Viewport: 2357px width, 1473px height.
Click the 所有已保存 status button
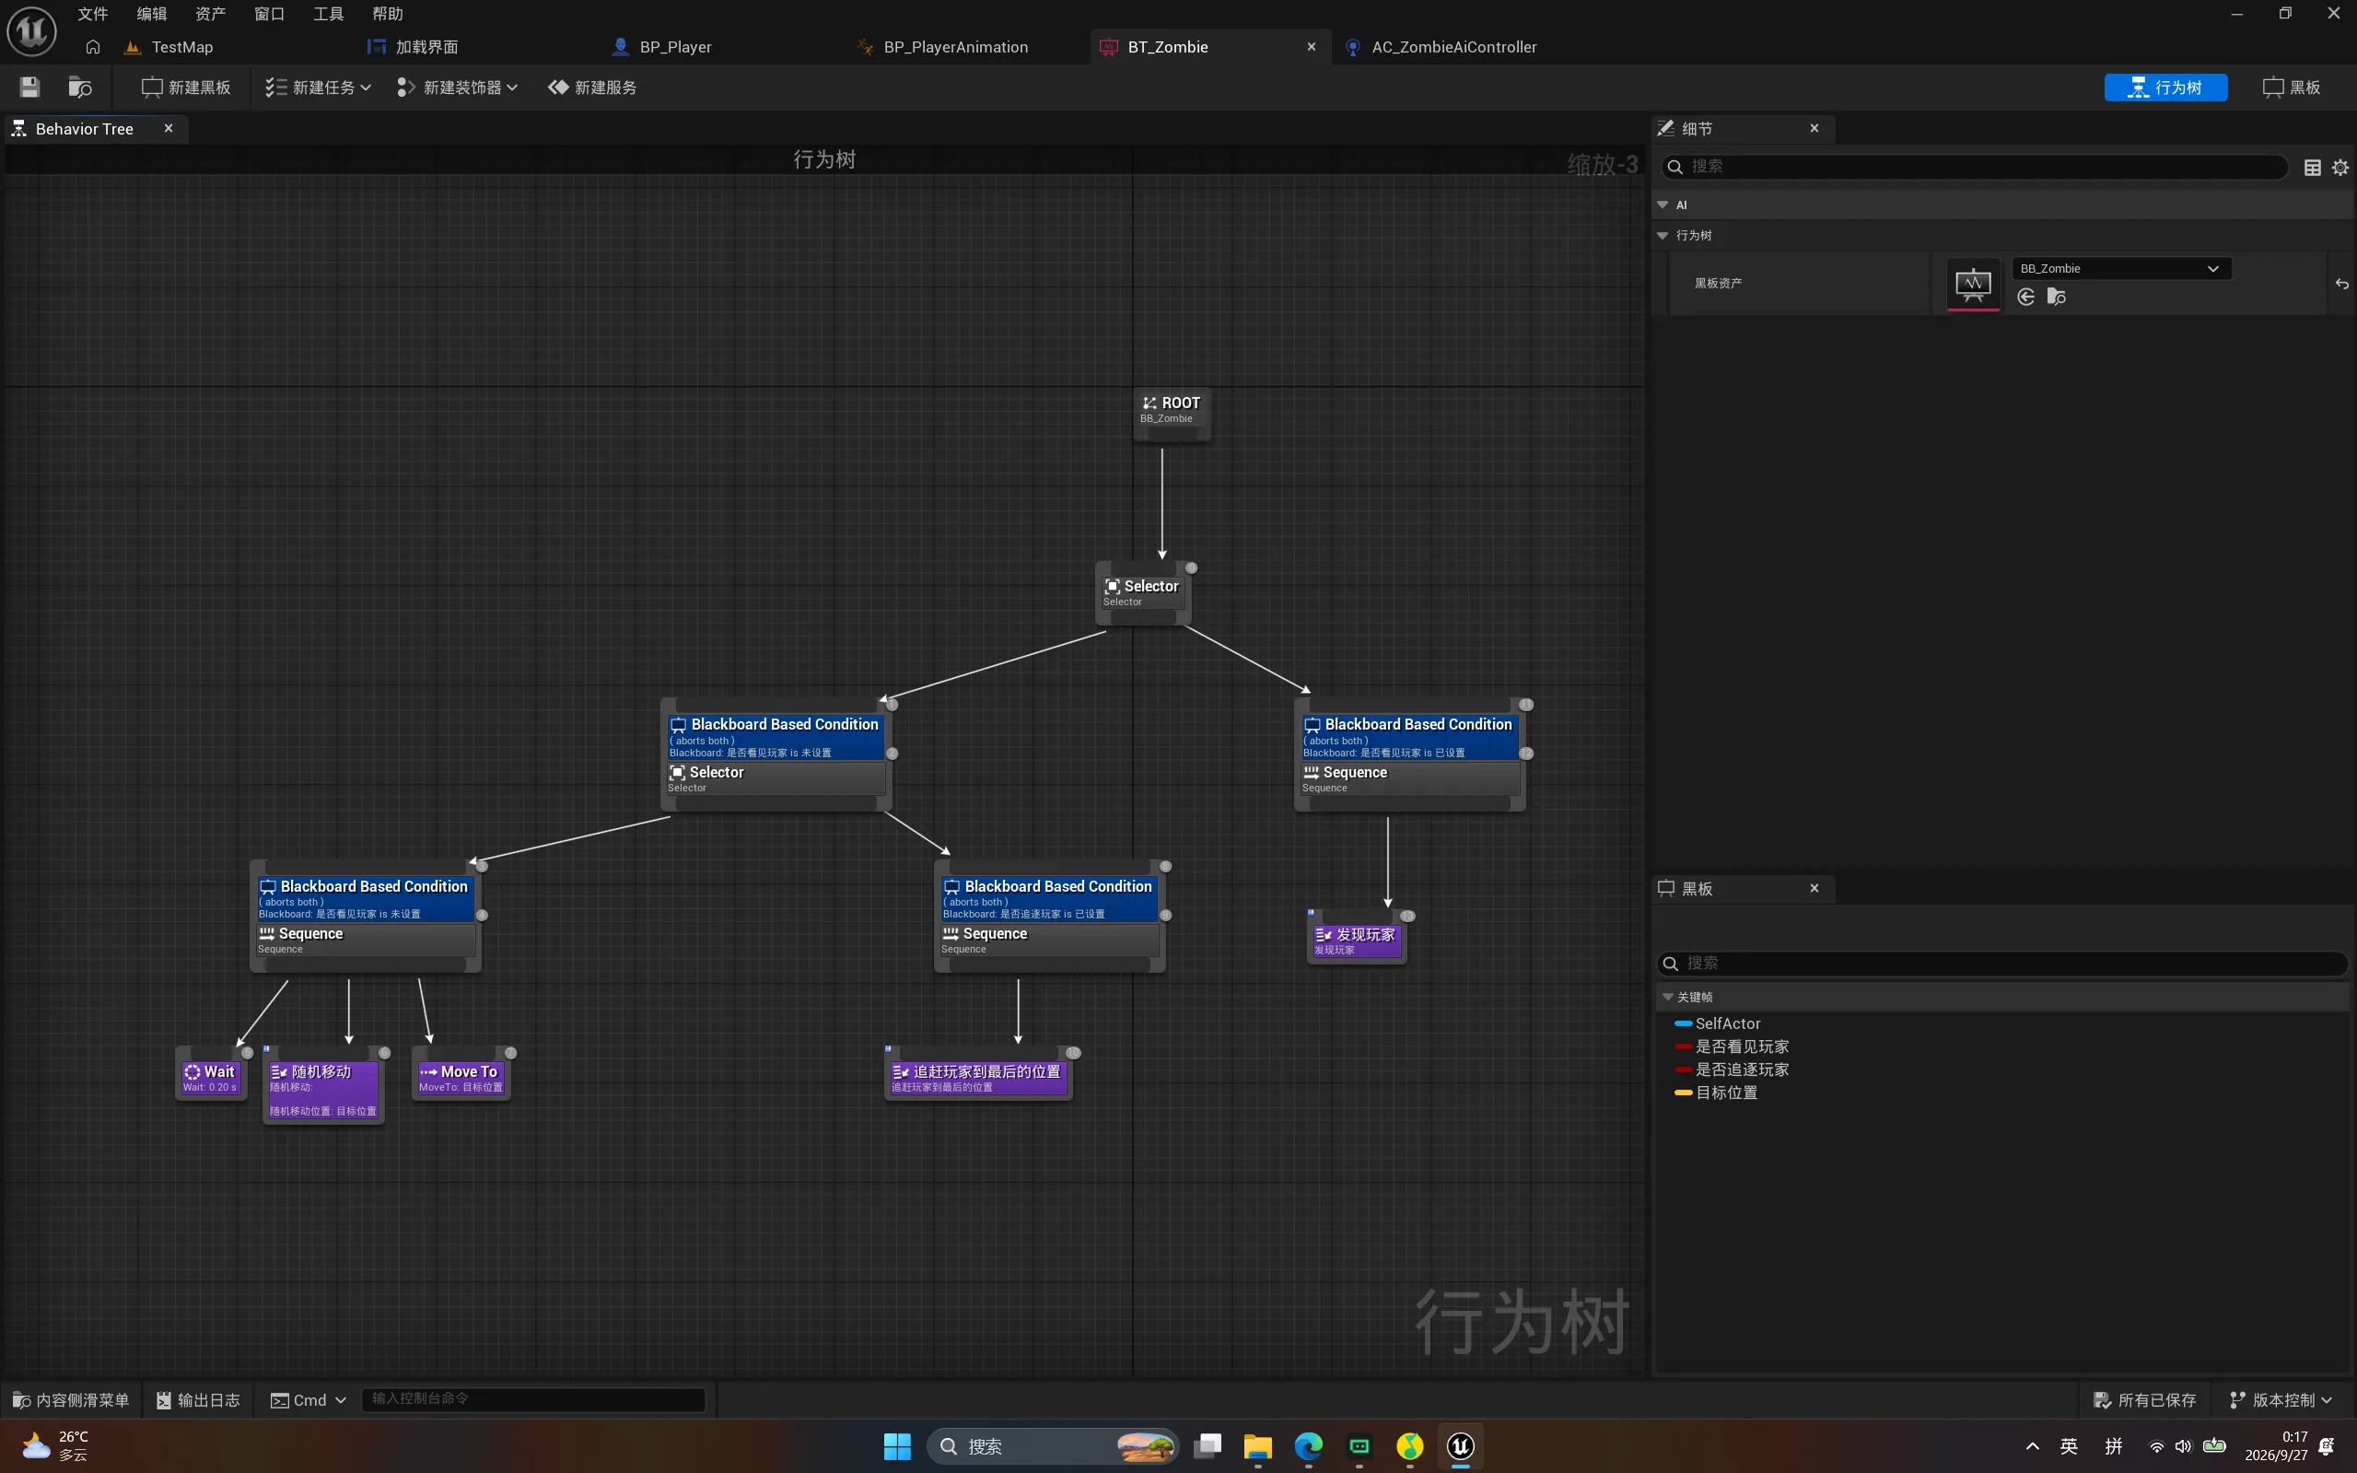click(x=2143, y=1400)
